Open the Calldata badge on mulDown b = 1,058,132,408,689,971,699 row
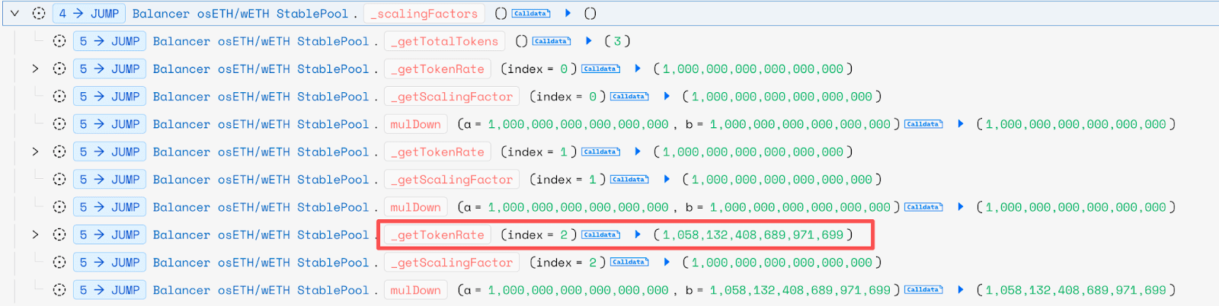The height and width of the screenshot is (306, 1219). tap(924, 290)
